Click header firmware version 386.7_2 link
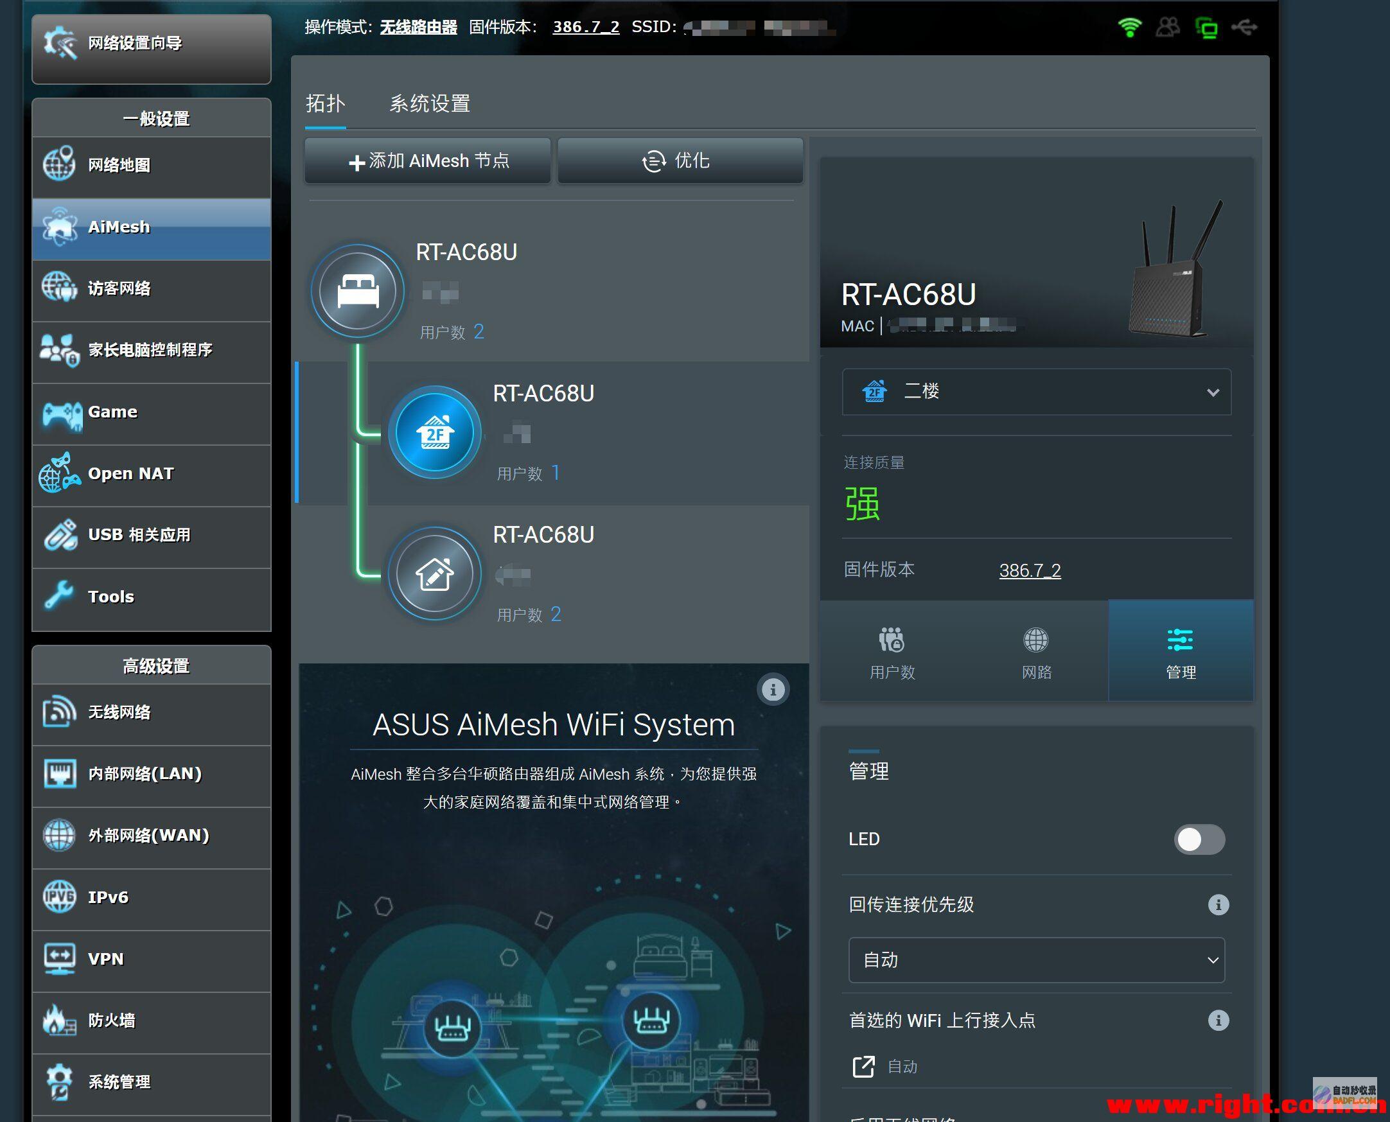Screen dimensions: 1390x1122 (x=586, y=27)
